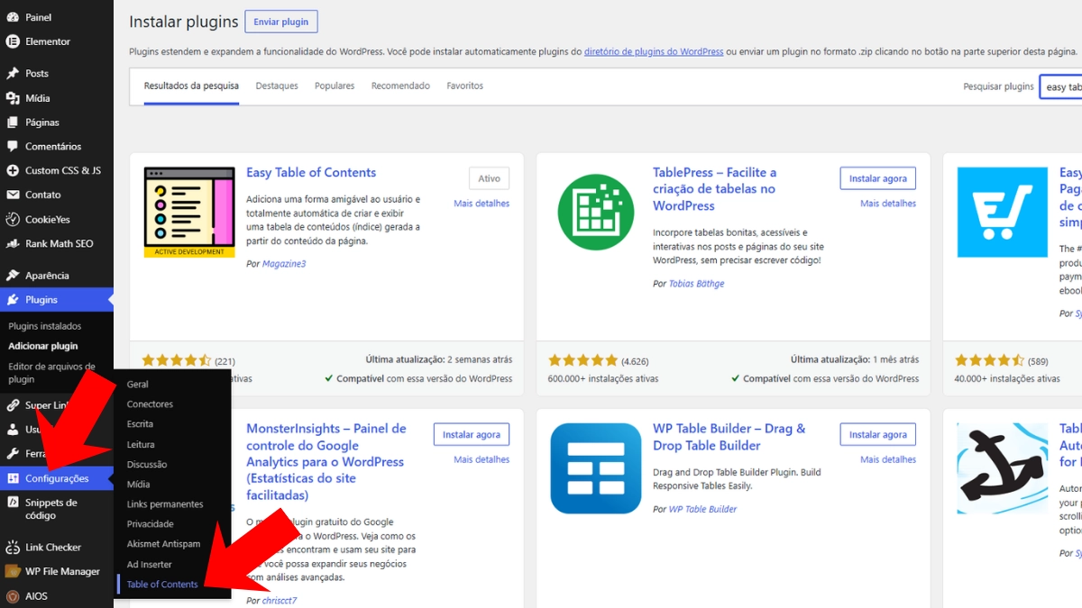Click the Posts pin icon
Image resolution: width=1082 pixels, height=608 pixels.
[x=13, y=74]
